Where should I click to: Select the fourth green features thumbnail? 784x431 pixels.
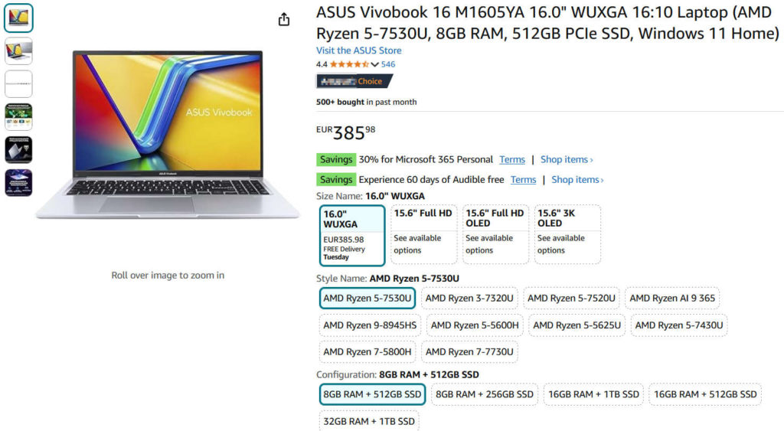[18, 116]
